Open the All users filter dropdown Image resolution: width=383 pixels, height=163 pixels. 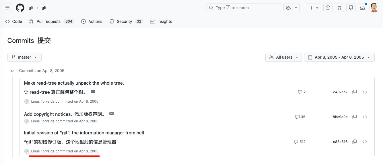283,57
